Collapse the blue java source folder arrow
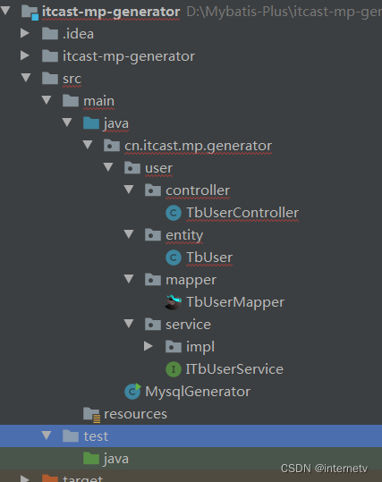 (67, 123)
